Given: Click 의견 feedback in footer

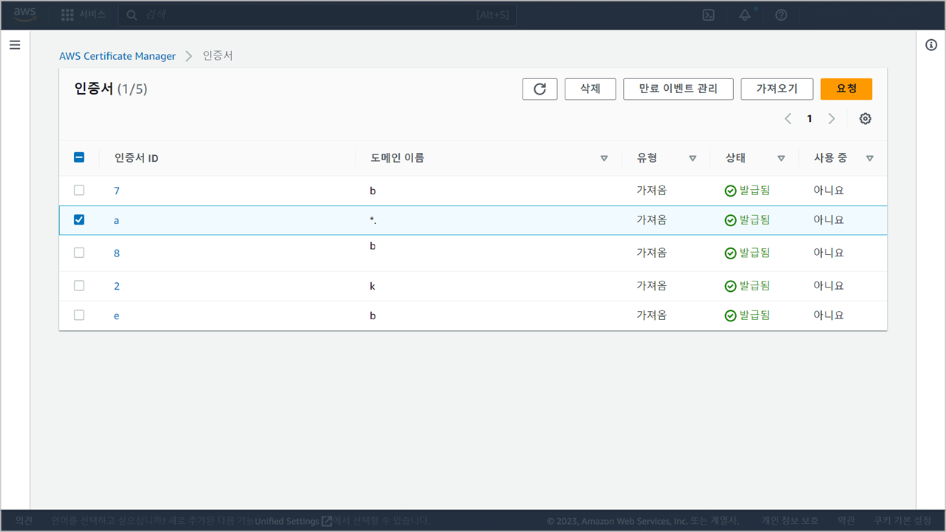Looking at the screenshot, I should click(x=24, y=521).
